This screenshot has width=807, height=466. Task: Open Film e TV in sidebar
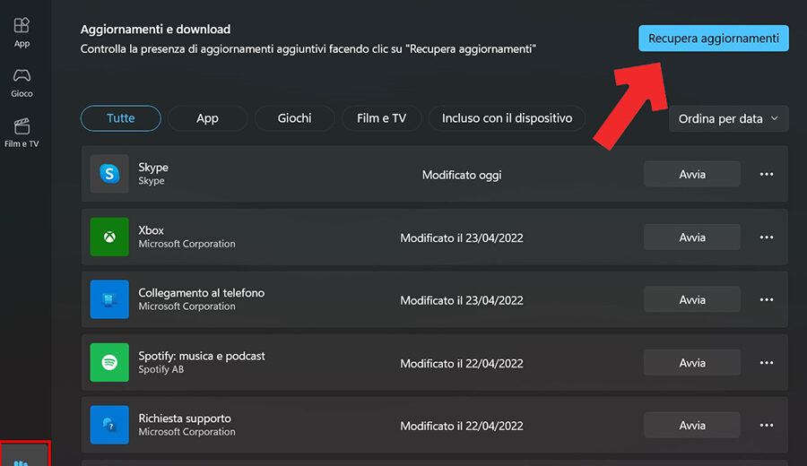coord(22,132)
